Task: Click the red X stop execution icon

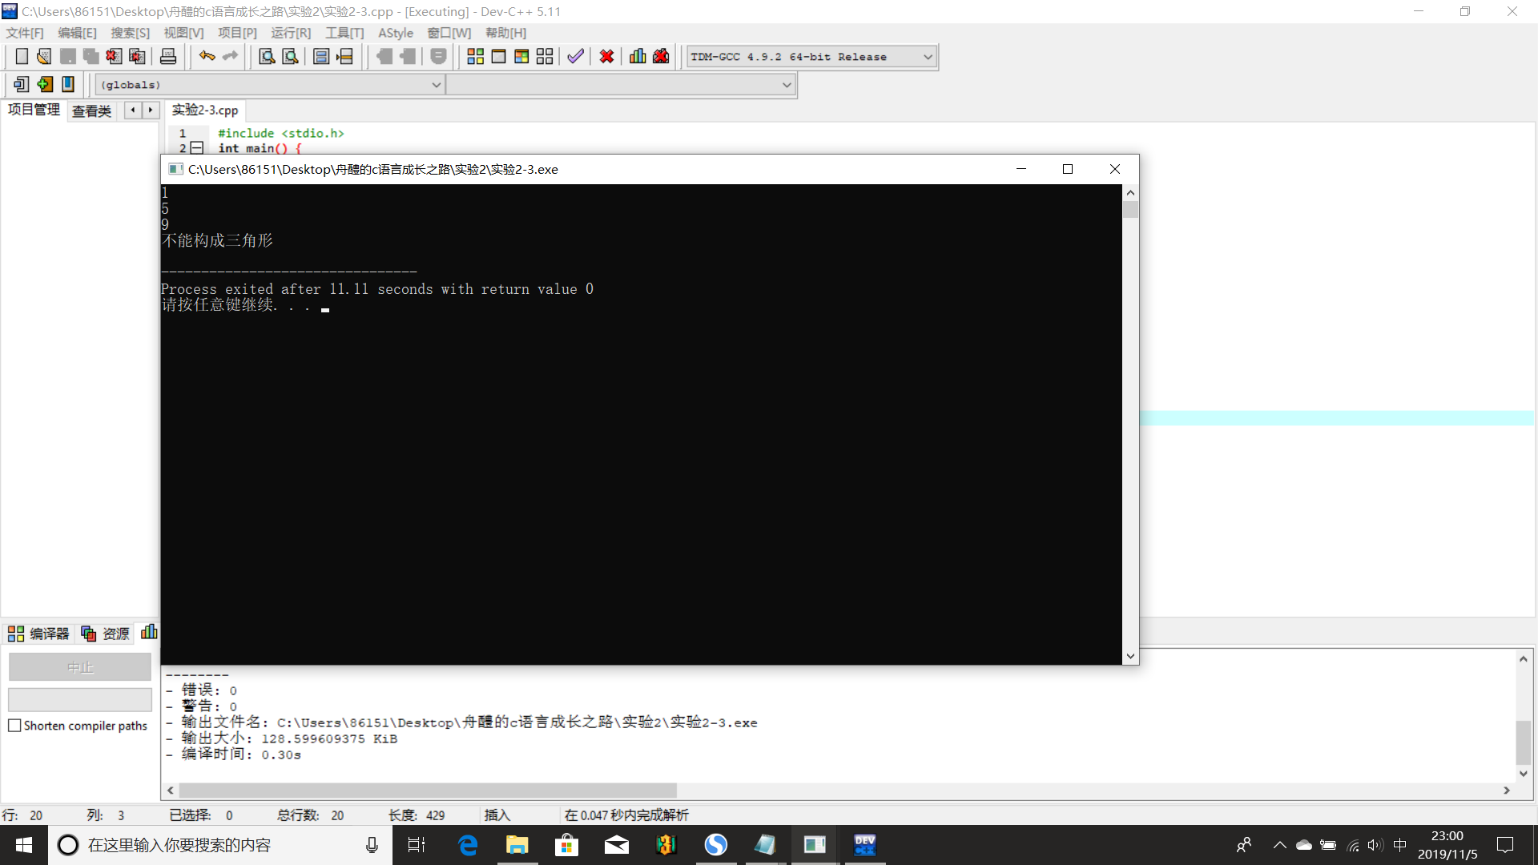Action: (x=606, y=56)
